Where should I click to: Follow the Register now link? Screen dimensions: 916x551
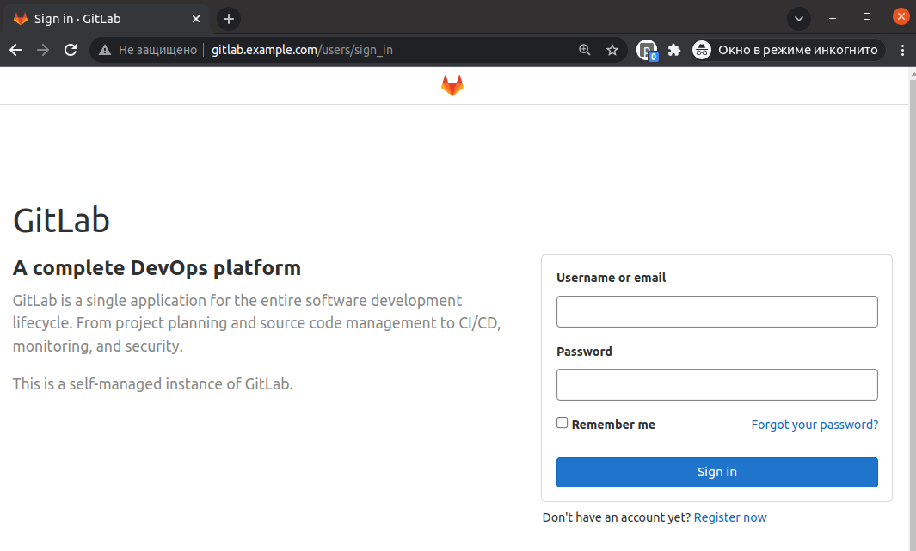(x=729, y=517)
